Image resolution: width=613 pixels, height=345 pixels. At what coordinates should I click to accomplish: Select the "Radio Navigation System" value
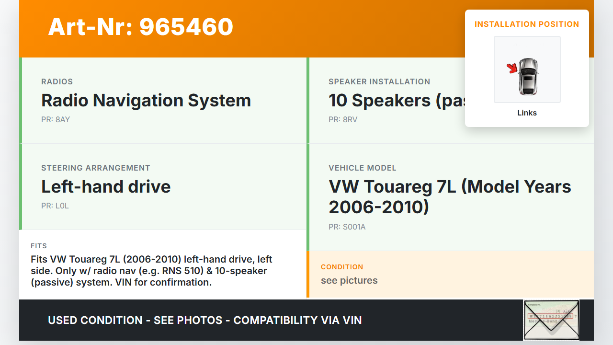click(146, 101)
